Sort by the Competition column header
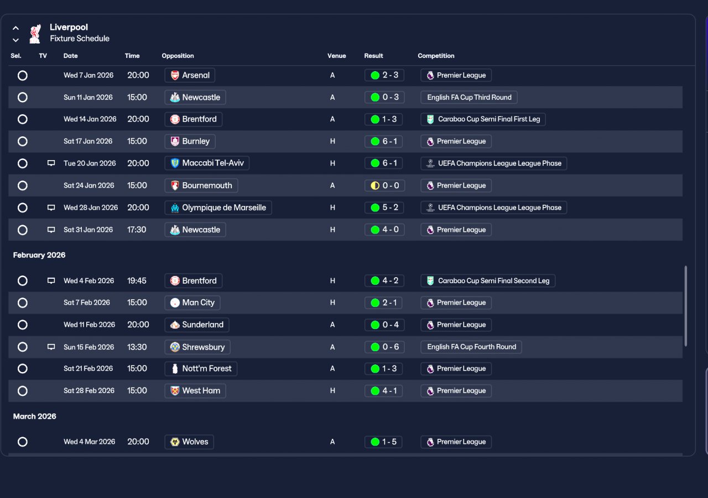The height and width of the screenshot is (498, 708). pos(436,56)
